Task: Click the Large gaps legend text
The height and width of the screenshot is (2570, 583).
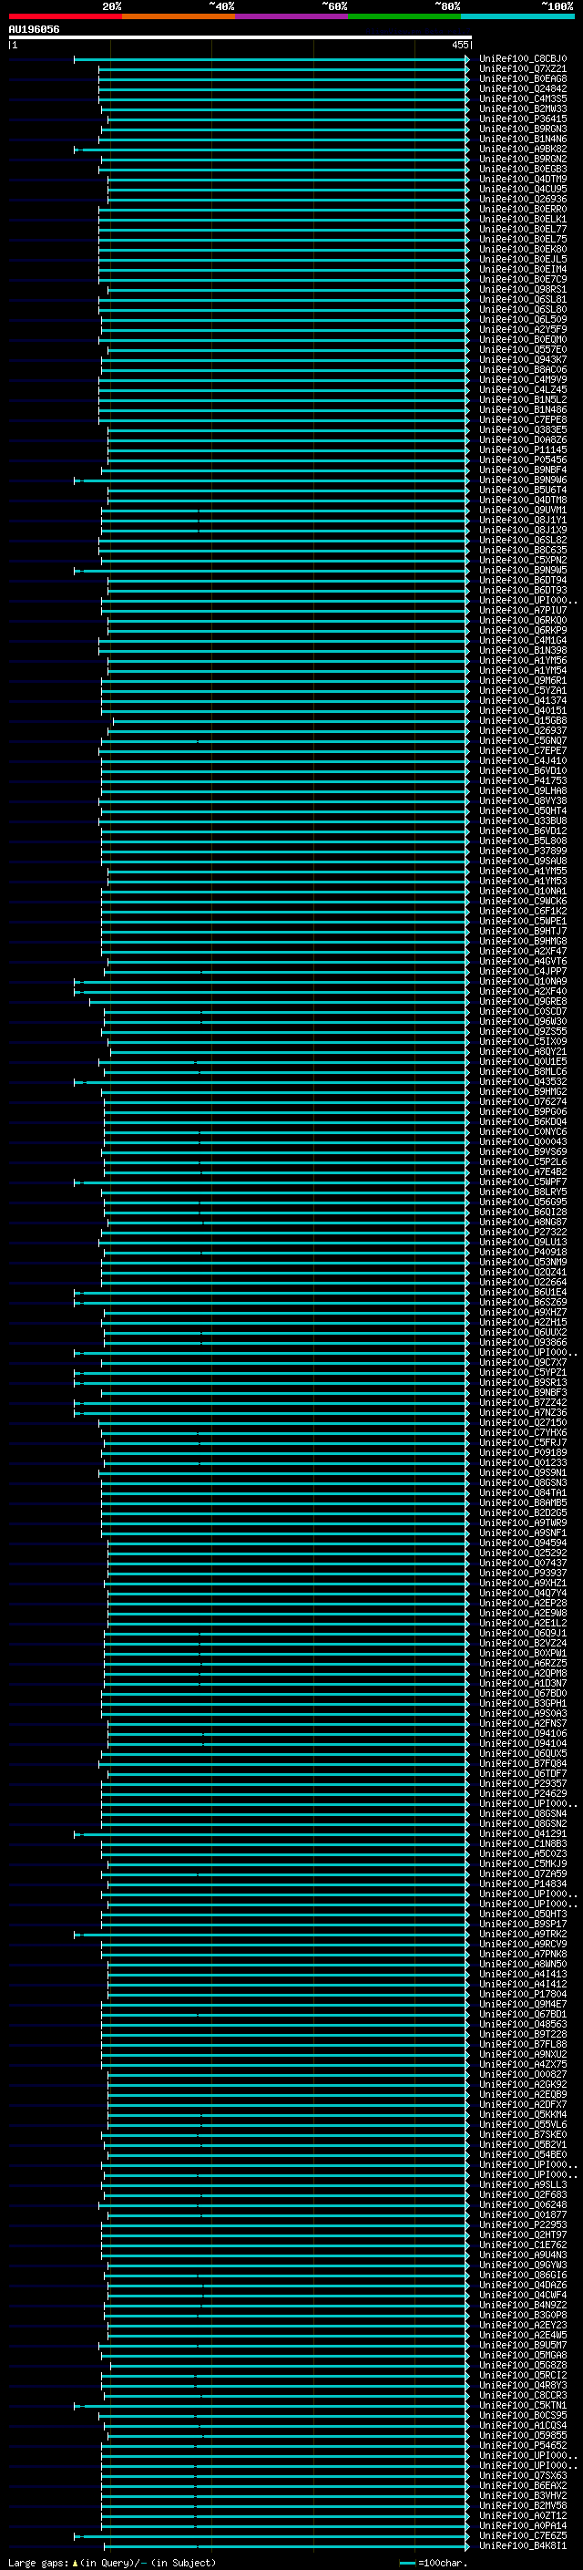Action: pyautogui.click(x=38, y=2562)
